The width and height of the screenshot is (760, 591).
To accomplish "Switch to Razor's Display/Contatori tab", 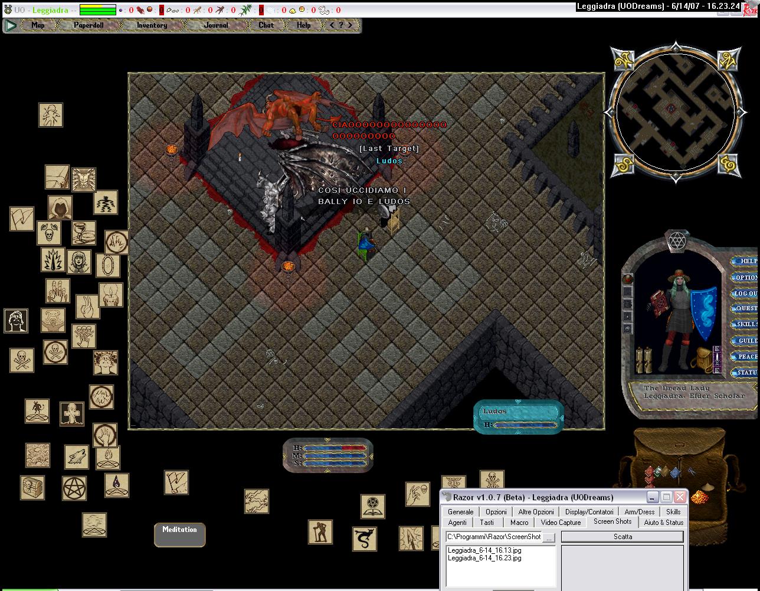I will point(589,512).
